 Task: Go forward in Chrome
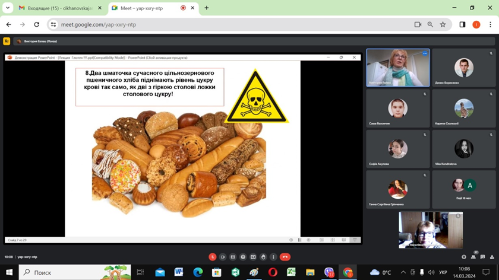pyautogui.click(x=23, y=24)
